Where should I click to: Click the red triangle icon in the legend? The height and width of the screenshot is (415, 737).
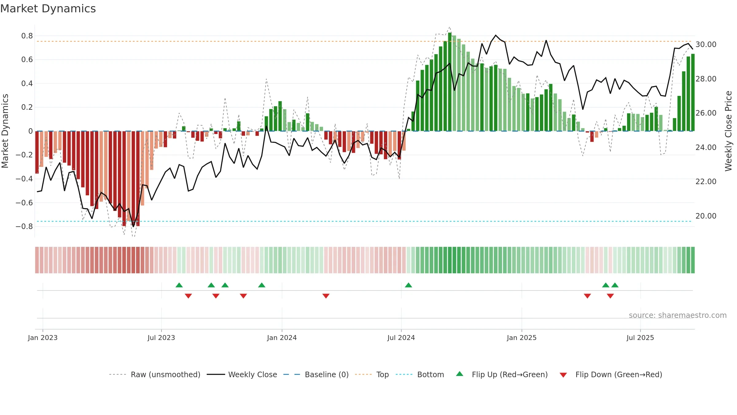[x=563, y=375]
